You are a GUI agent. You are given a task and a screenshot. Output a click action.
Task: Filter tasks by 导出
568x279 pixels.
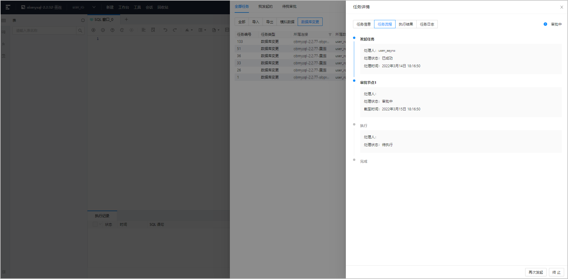270,22
